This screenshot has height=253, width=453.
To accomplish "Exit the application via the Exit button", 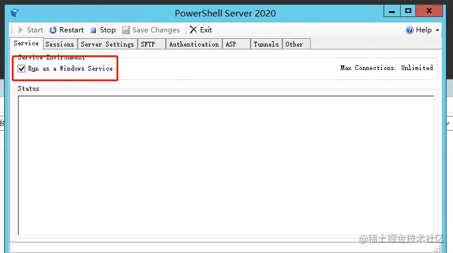I will [x=201, y=30].
